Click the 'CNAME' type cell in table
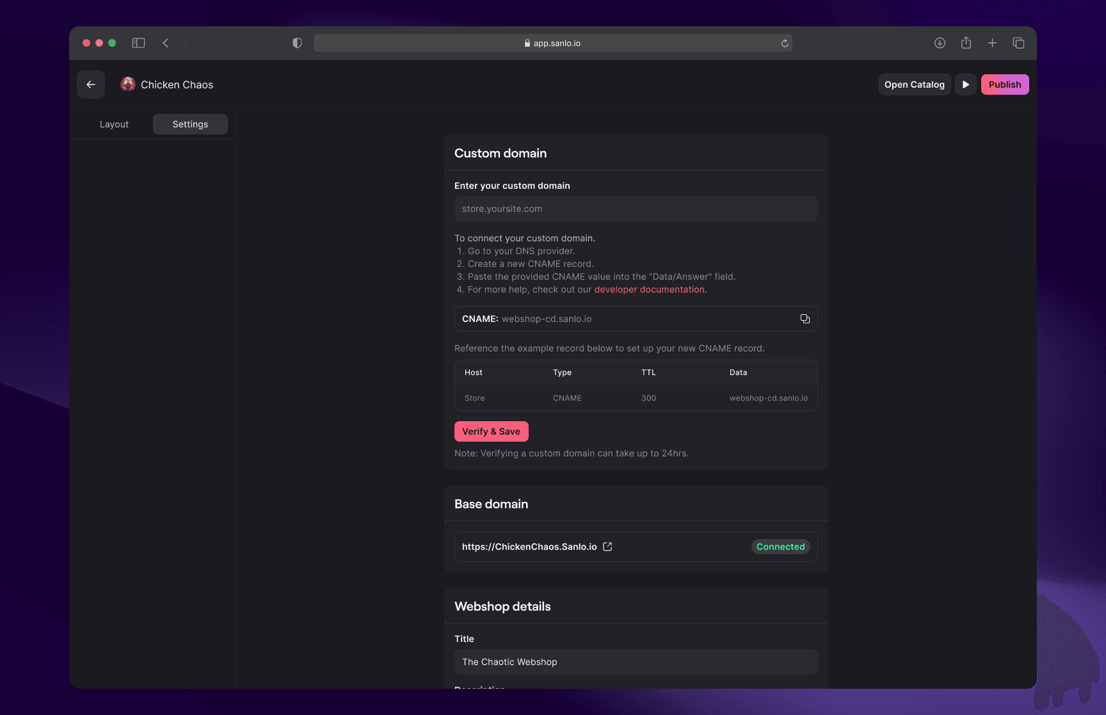1106x715 pixels. tap(567, 398)
